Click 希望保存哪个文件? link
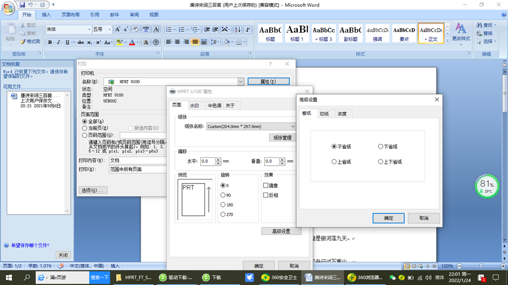The width and height of the screenshot is (508, 285). point(30,245)
